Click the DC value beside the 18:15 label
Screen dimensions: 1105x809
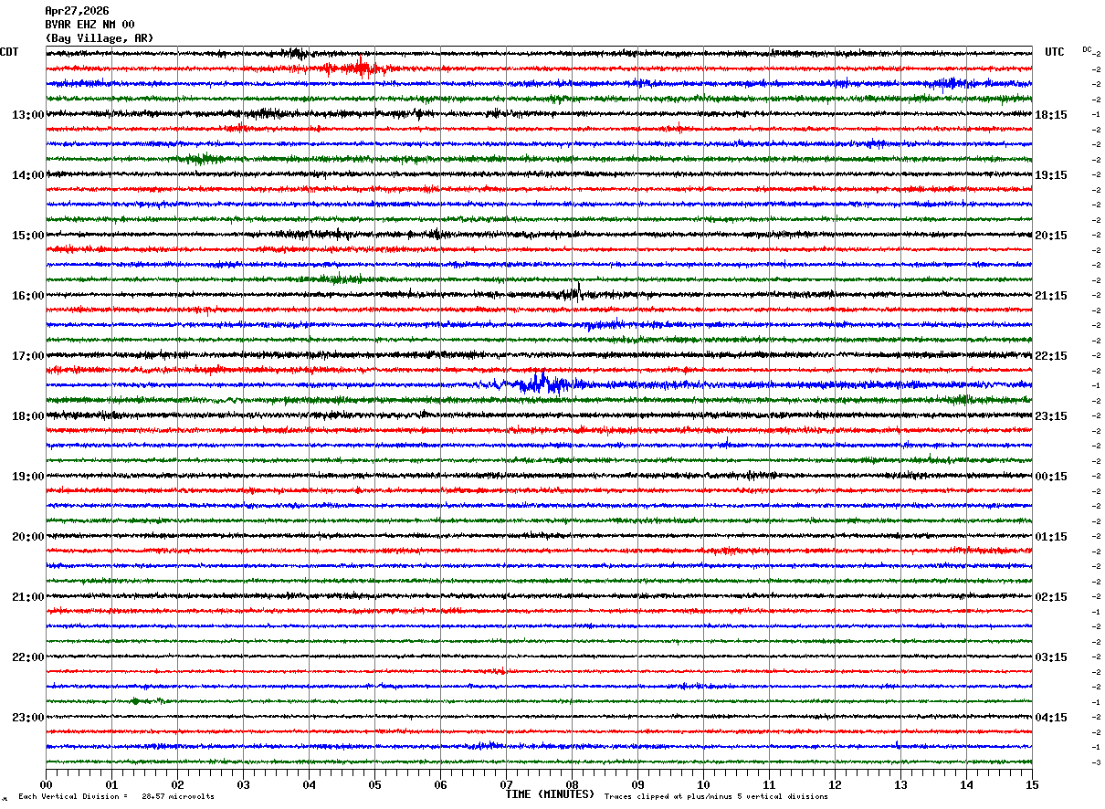pos(1096,114)
